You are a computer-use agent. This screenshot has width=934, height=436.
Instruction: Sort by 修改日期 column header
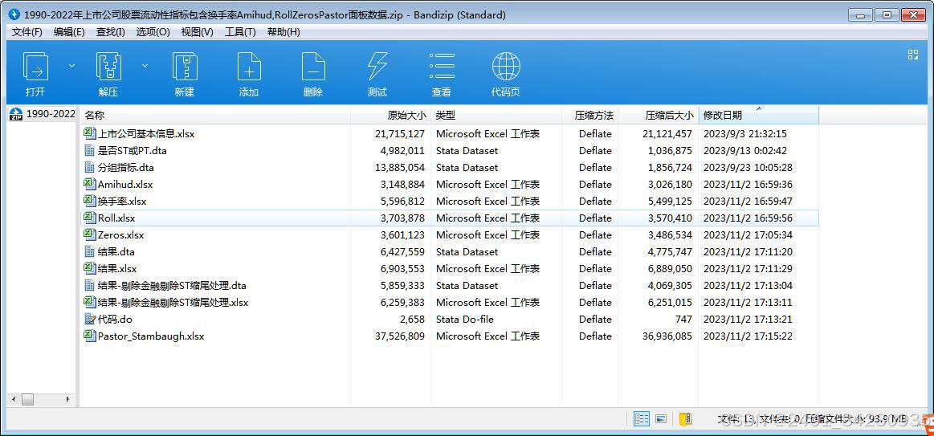click(759, 116)
